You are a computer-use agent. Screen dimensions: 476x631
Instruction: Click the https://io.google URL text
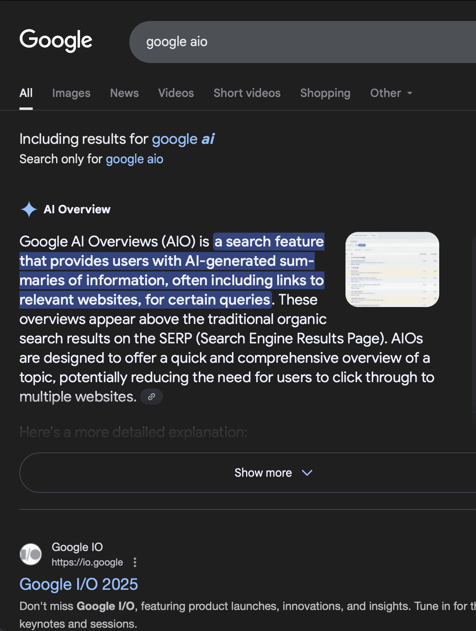click(87, 562)
